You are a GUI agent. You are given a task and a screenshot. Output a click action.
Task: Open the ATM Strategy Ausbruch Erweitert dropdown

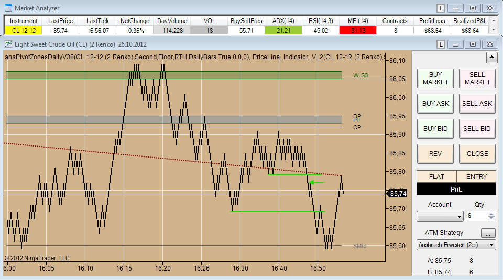(456, 245)
